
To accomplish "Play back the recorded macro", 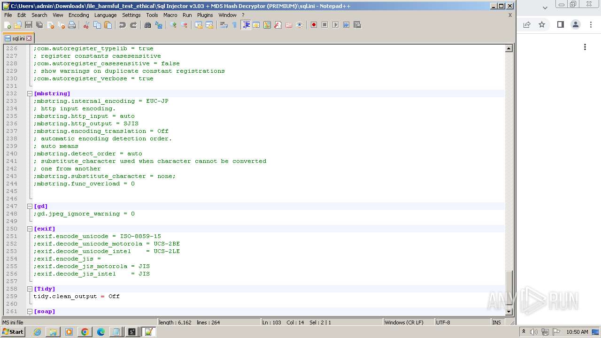I will [336, 25].
